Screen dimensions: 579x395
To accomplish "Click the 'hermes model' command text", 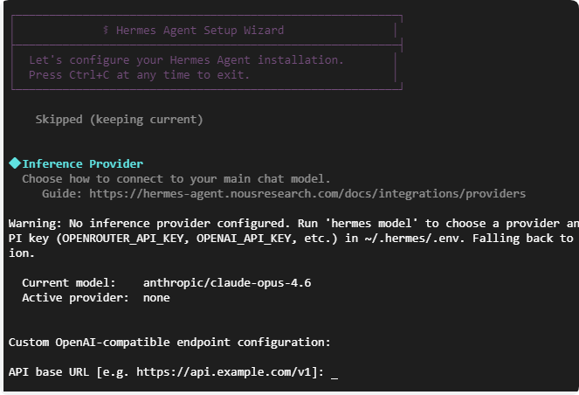I will (x=384, y=223).
